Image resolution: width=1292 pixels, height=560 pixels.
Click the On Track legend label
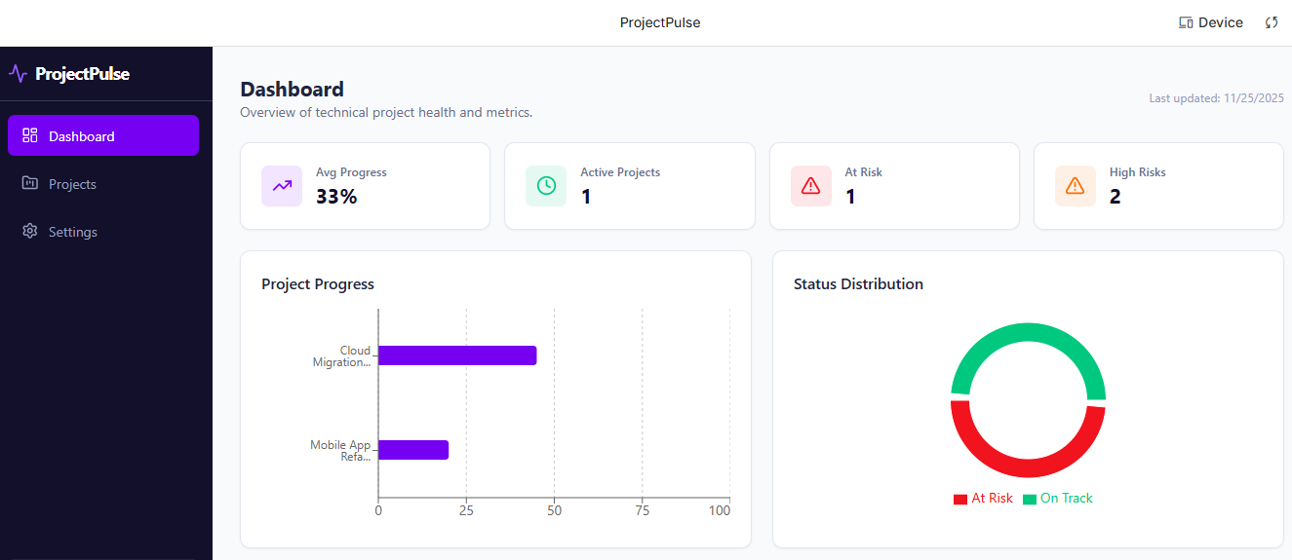click(1067, 498)
